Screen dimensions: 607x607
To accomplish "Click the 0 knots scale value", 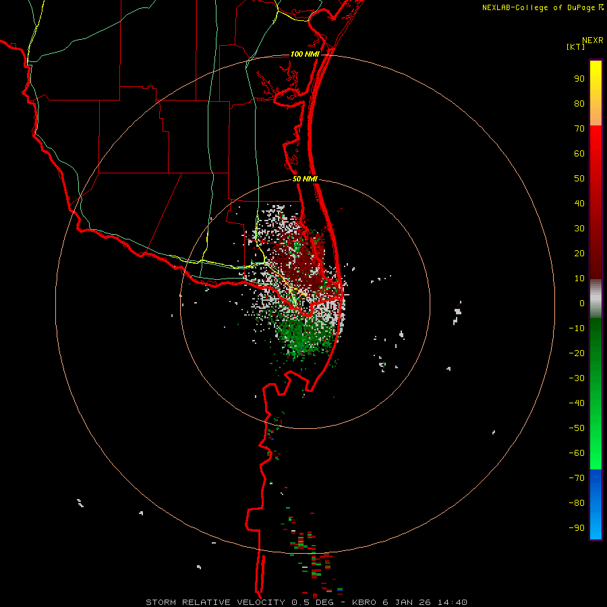I will 582,303.
